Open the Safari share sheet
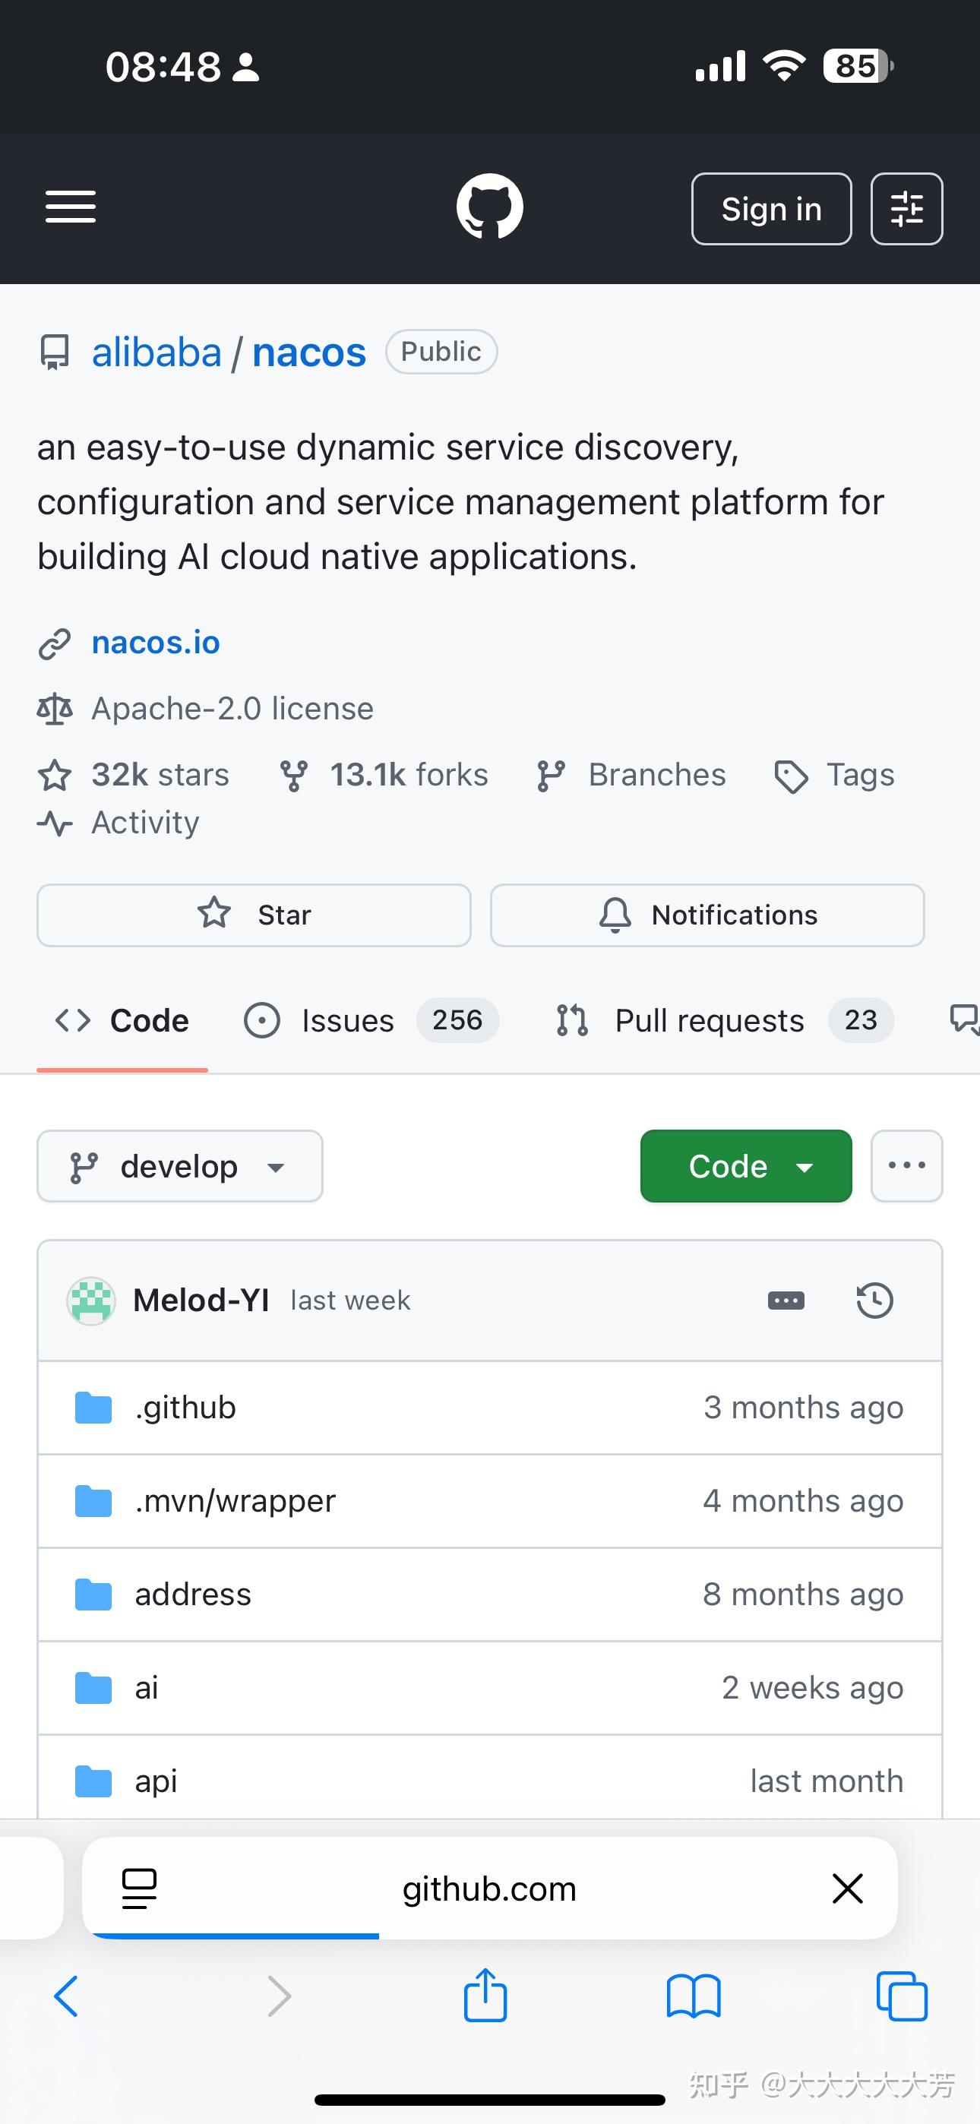The image size is (980, 2124). click(x=485, y=1995)
